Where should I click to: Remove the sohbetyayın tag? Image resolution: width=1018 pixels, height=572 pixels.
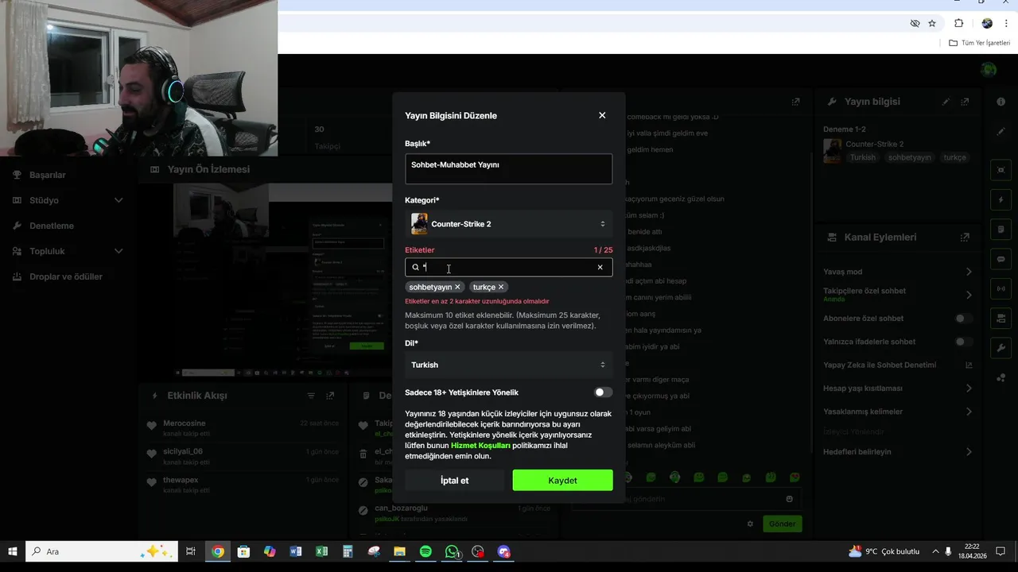[457, 287]
